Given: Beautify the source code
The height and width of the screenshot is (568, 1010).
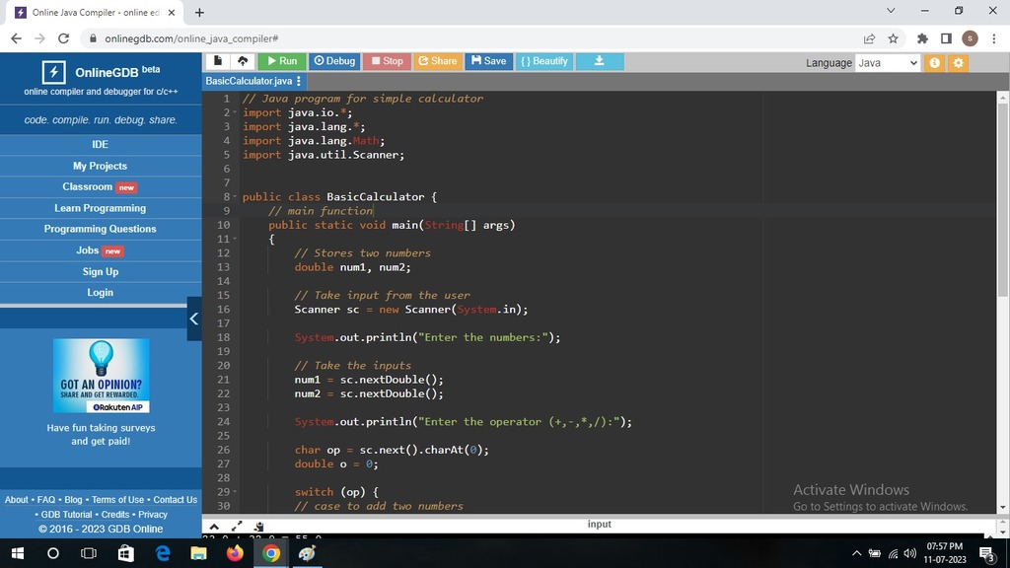Looking at the screenshot, I should point(544,61).
